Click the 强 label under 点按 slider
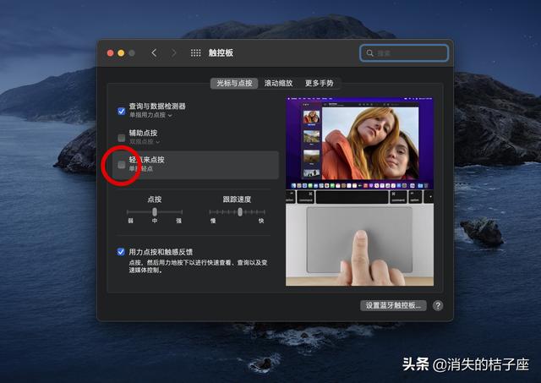 point(178,221)
